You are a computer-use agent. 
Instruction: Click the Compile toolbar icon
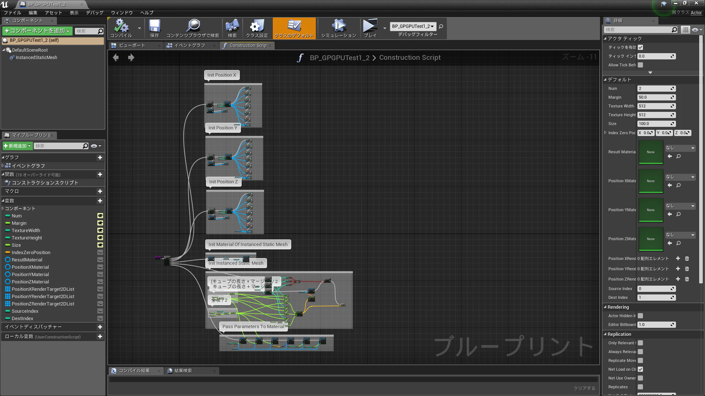click(x=121, y=28)
